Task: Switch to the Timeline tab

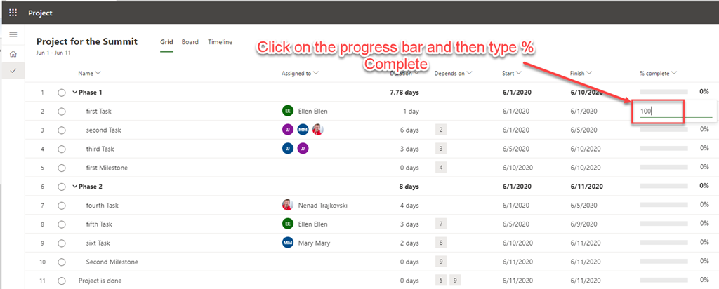Action: point(220,42)
